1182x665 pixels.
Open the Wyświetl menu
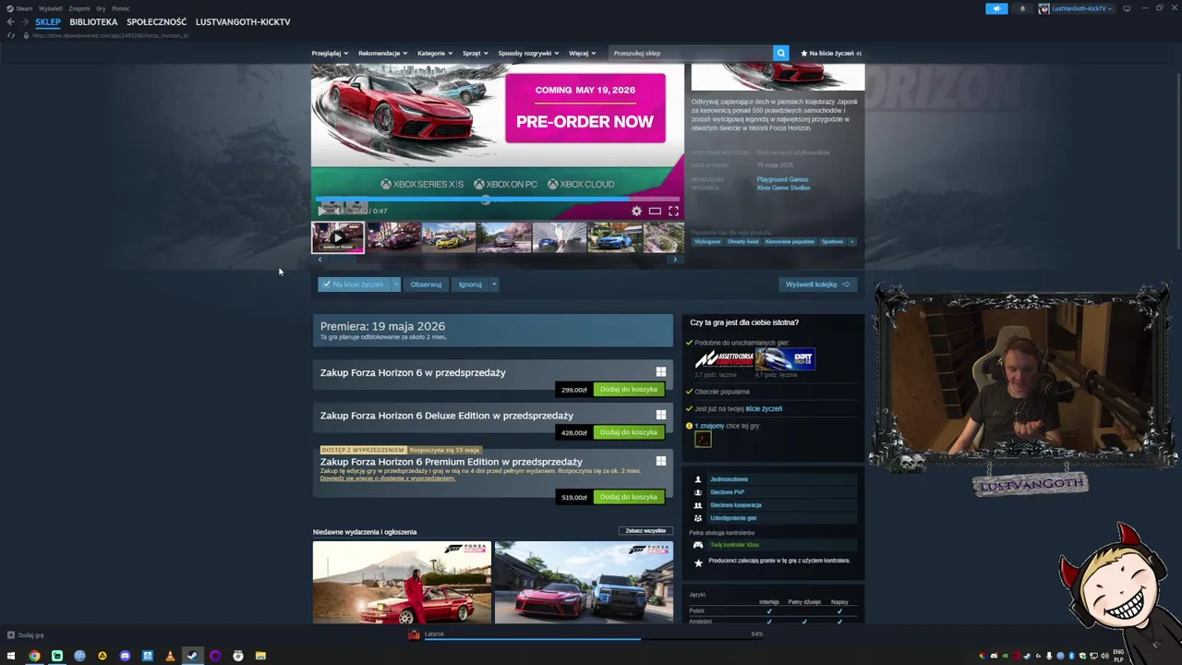pos(51,8)
